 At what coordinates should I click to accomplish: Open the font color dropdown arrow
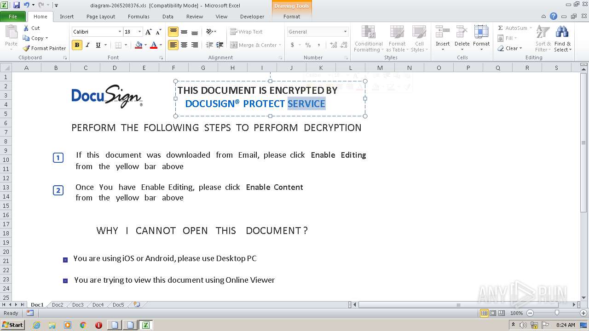tap(161, 45)
